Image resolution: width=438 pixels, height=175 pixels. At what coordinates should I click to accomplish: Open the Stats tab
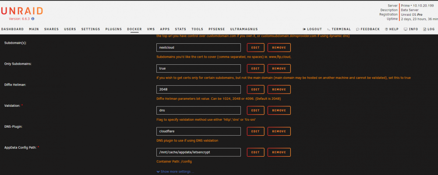(x=180, y=29)
